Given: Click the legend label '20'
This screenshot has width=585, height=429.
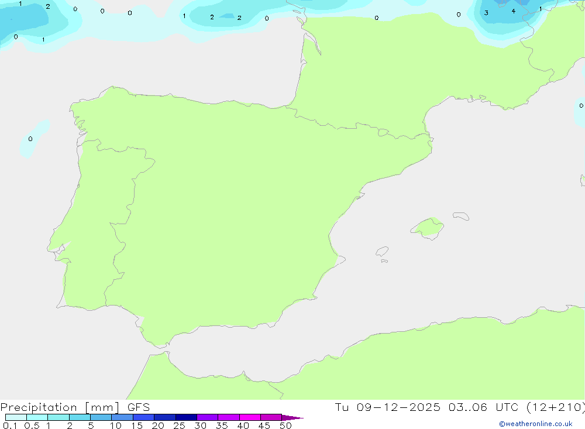Looking at the screenshot, I should [158, 425].
